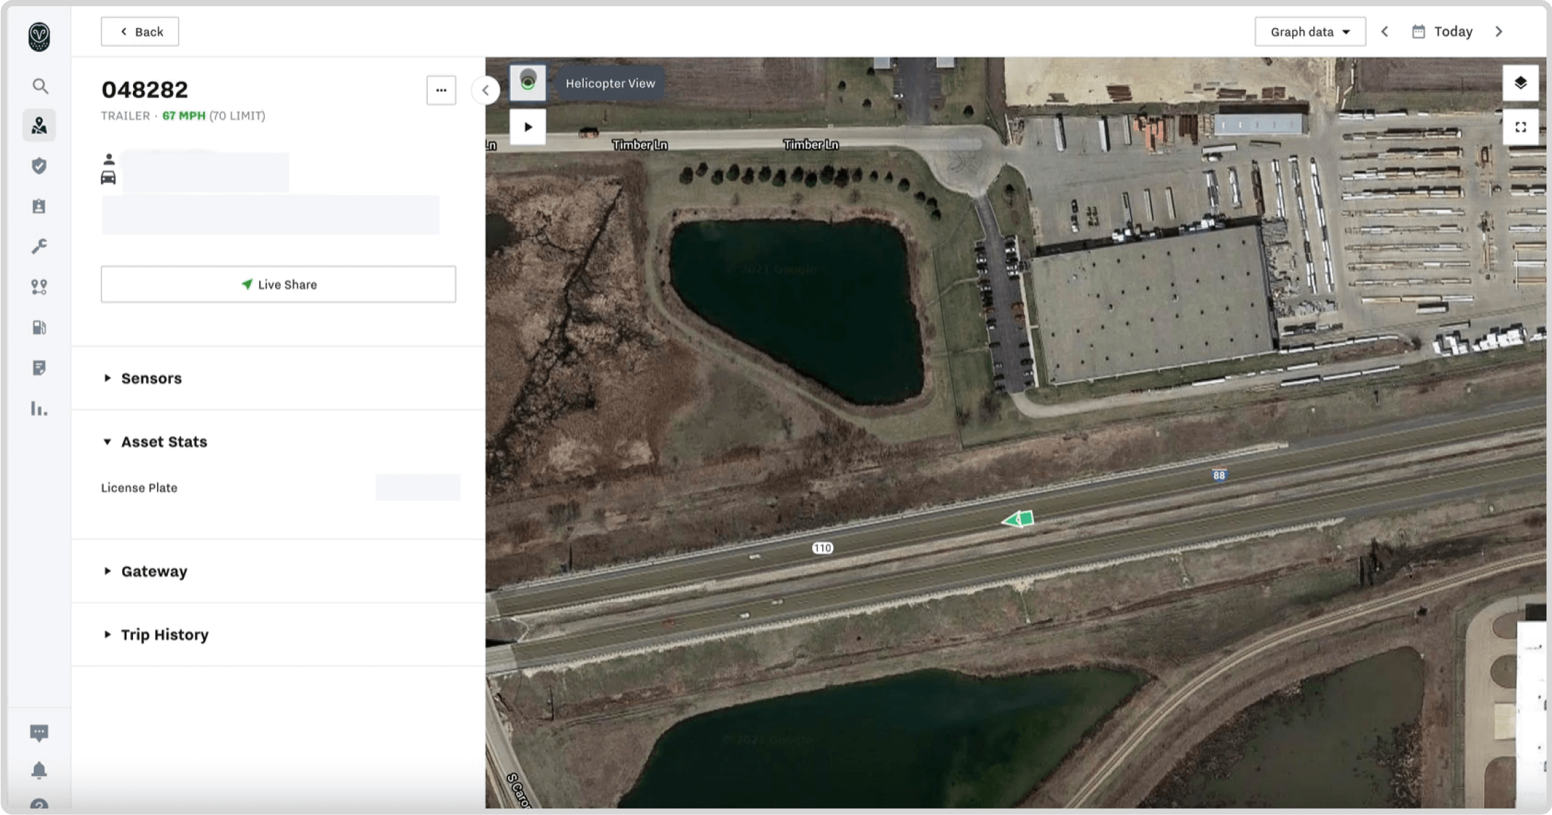
Task: Click the Helicopter View icon button
Action: pyautogui.click(x=527, y=83)
